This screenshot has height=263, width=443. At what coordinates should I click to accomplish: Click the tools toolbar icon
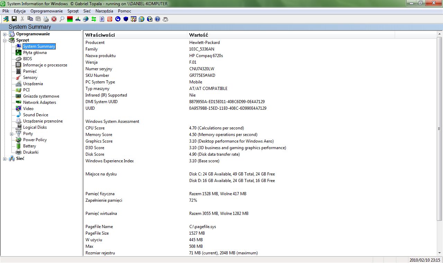pyautogui.click(x=134, y=19)
